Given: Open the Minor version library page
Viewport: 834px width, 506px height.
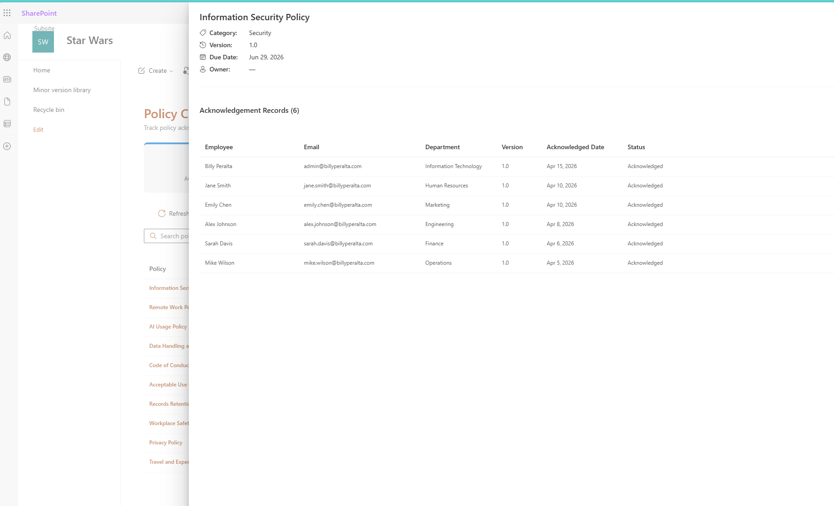Looking at the screenshot, I should [62, 90].
